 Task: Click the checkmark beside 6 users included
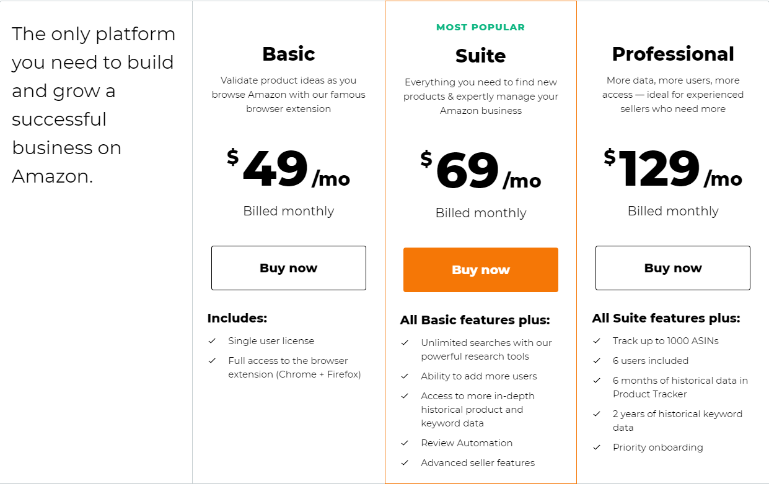coord(597,361)
